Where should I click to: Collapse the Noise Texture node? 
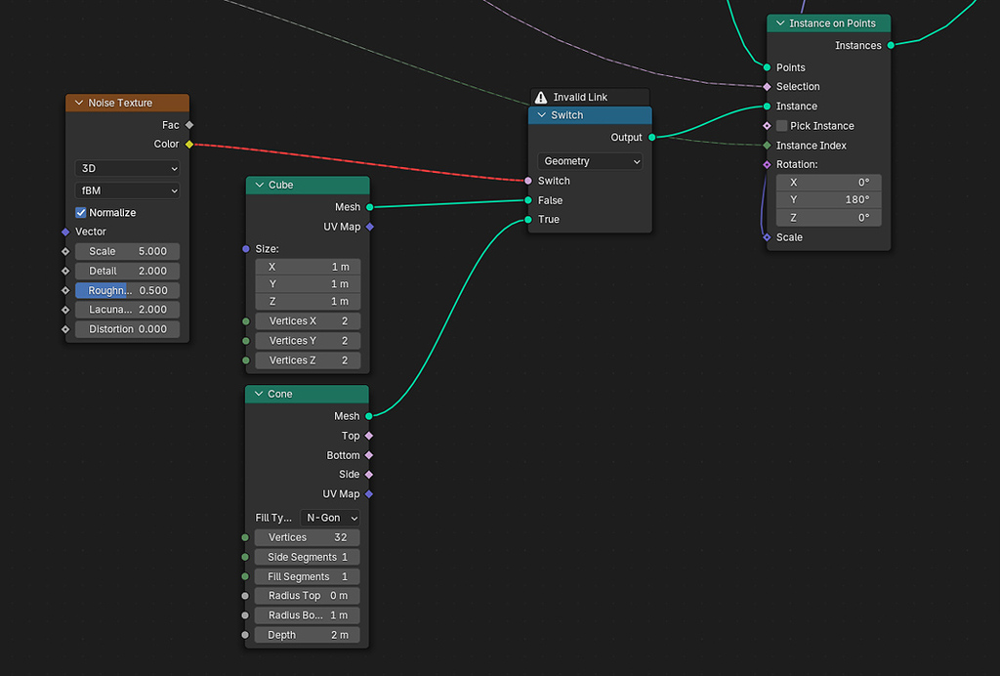click(79, 103)
